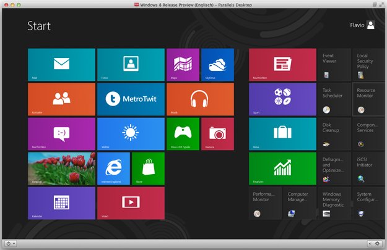This screenshot has width=387, height=250.
Task: Open the Desktop tulips tile
Action: tap(61, 169)
